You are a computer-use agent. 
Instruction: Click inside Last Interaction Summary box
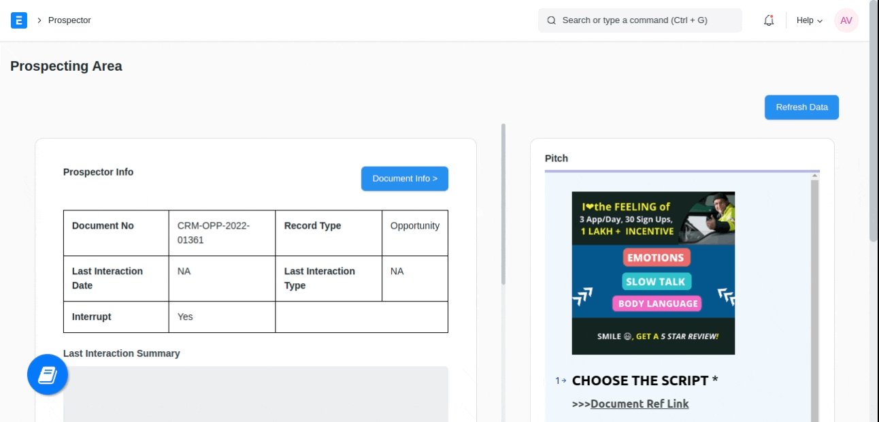click(256, 395)
